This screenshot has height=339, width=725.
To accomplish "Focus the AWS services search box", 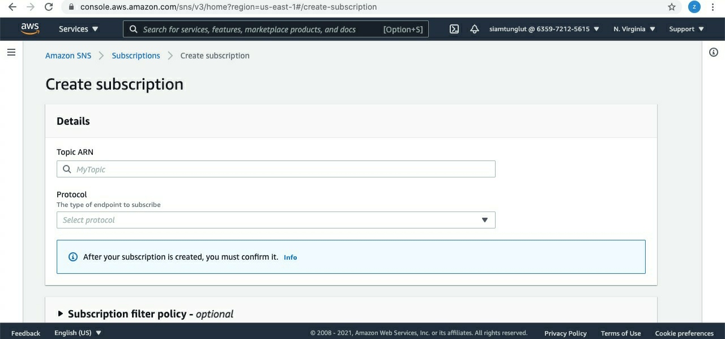I will (x=276, y=29).
